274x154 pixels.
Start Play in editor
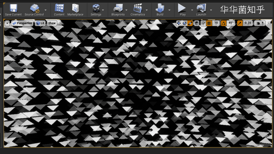click(182, 10)
